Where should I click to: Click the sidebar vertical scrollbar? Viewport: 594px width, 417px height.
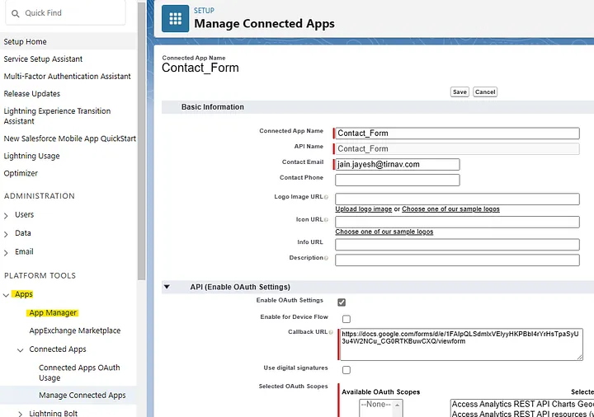point(141,140)
